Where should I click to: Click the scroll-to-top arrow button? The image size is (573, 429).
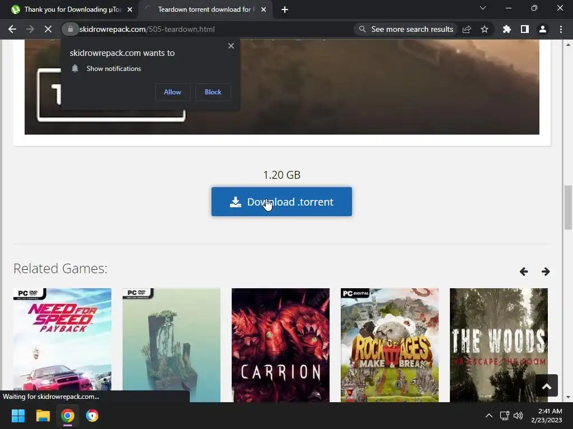(x=547, y=385)
